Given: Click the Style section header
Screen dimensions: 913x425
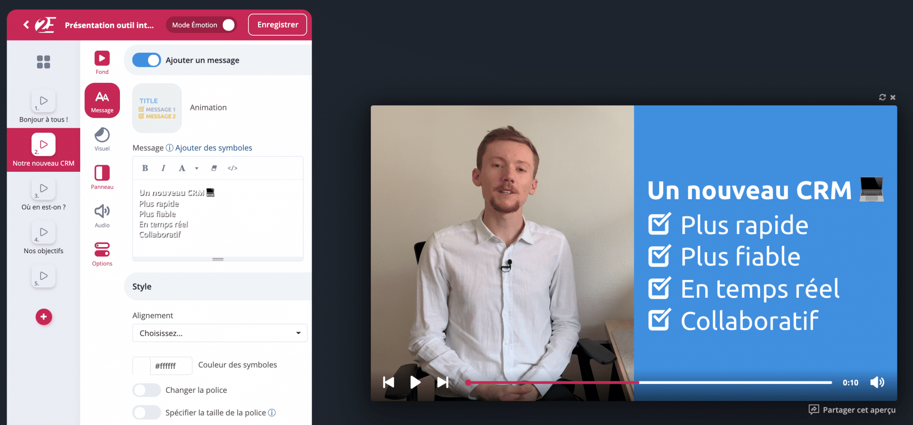Looking at the screenshot, I should point(218,287).
